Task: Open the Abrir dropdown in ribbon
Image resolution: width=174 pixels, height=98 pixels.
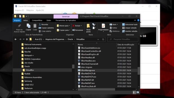Action: (x=114, y=24)
